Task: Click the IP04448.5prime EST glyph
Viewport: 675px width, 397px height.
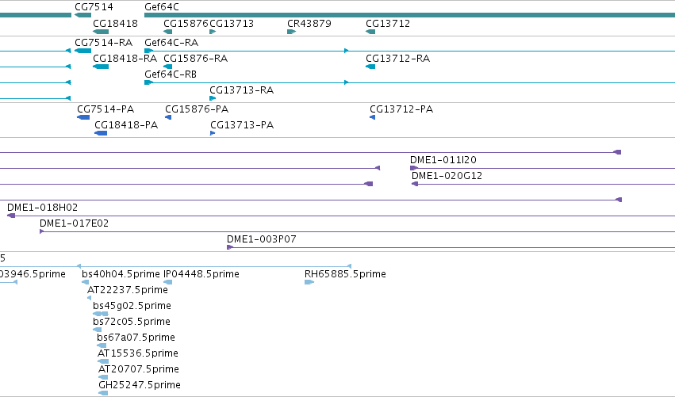Action: point(168,282)
